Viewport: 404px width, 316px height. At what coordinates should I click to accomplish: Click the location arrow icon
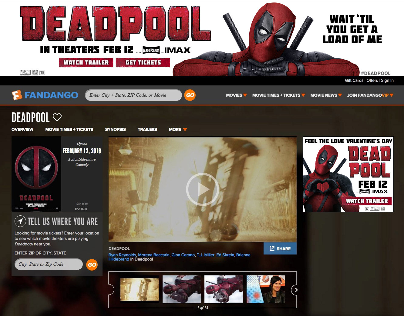(20, 221)
